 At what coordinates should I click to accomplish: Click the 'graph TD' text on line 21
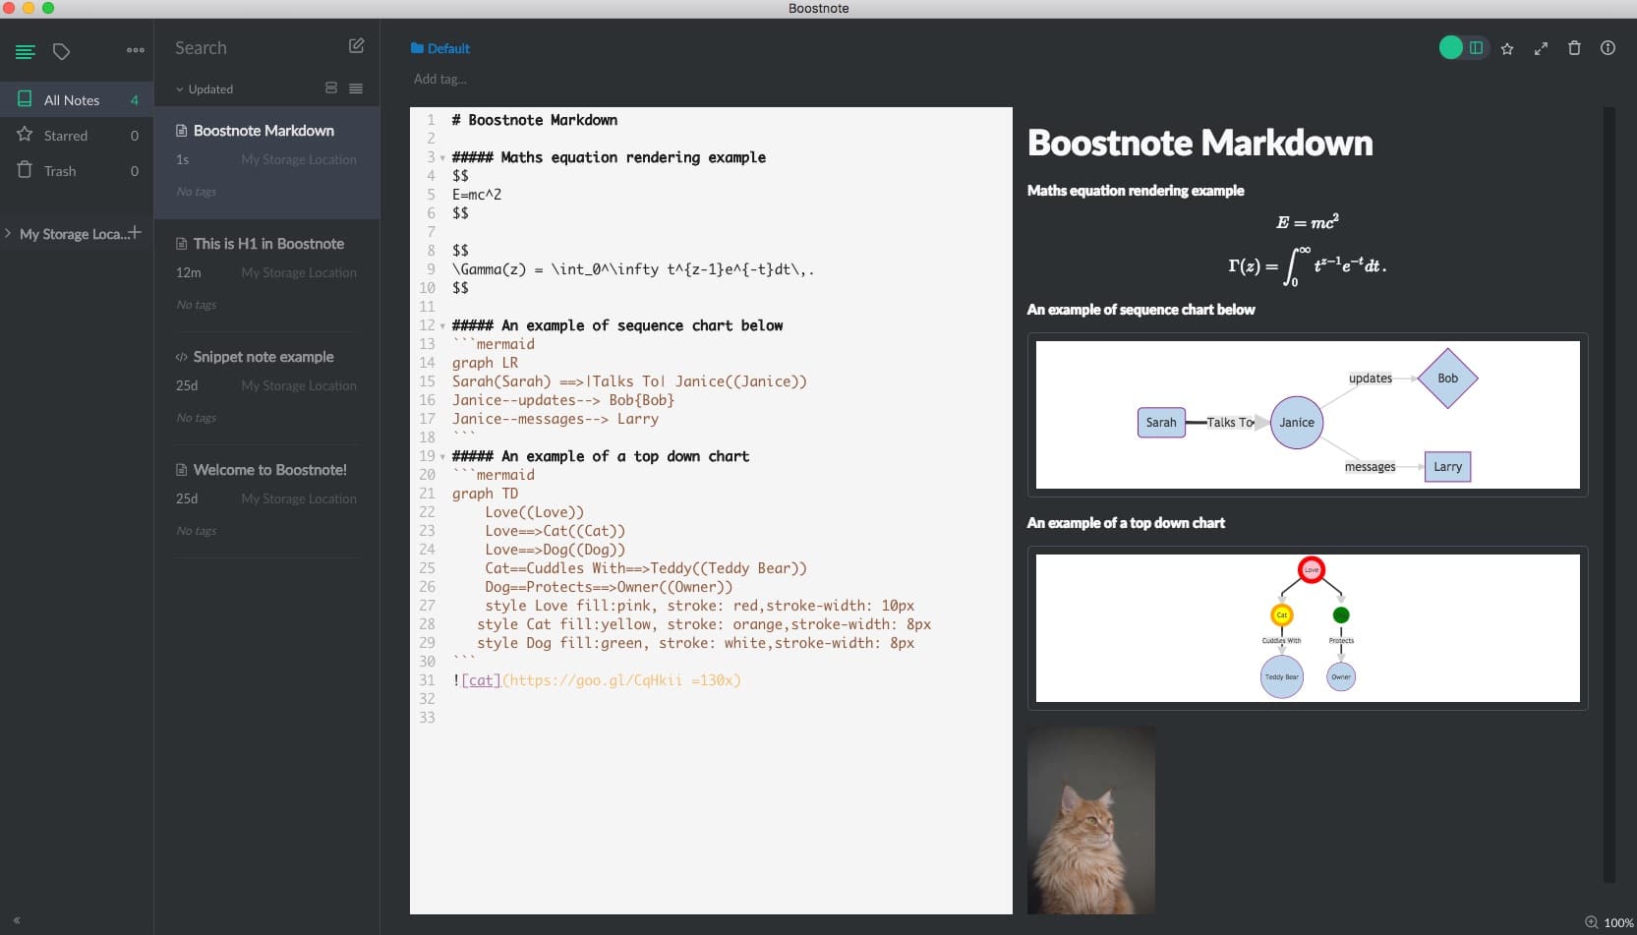(485, 494)
